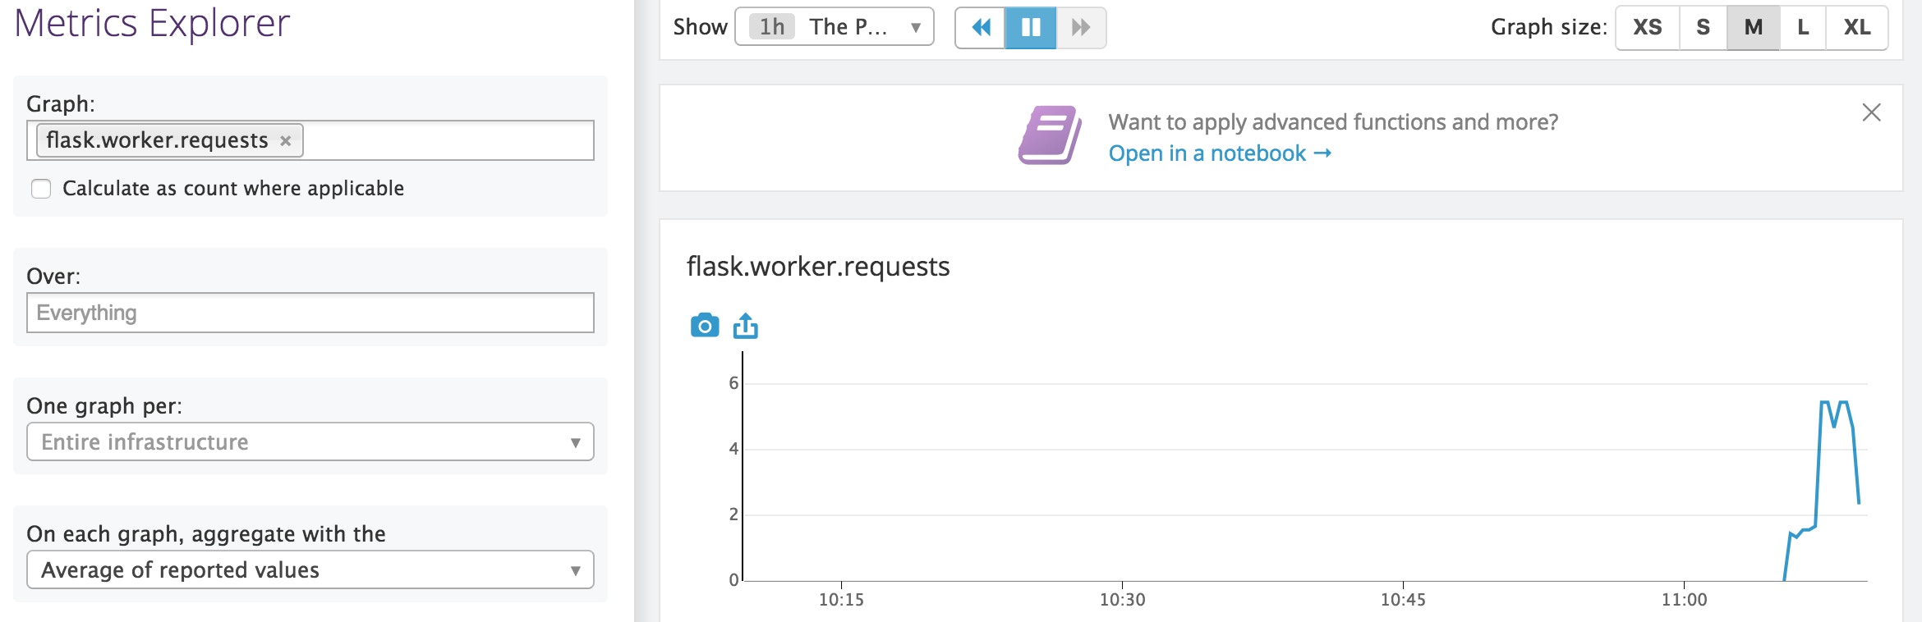
Task: Open in a notebook link
Action: 1220,153
